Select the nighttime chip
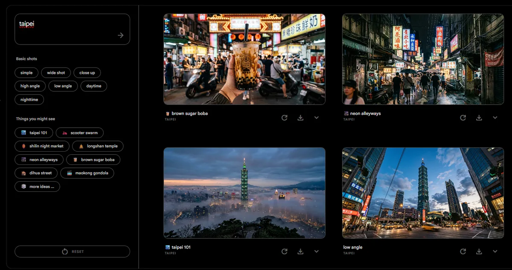Viewport: 512px width, 270px height. (x=29, y=100)
